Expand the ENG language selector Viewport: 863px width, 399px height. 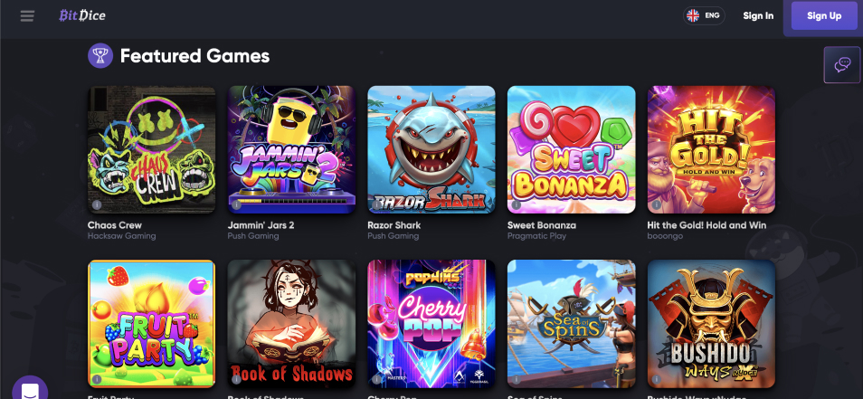coord(704,15)
